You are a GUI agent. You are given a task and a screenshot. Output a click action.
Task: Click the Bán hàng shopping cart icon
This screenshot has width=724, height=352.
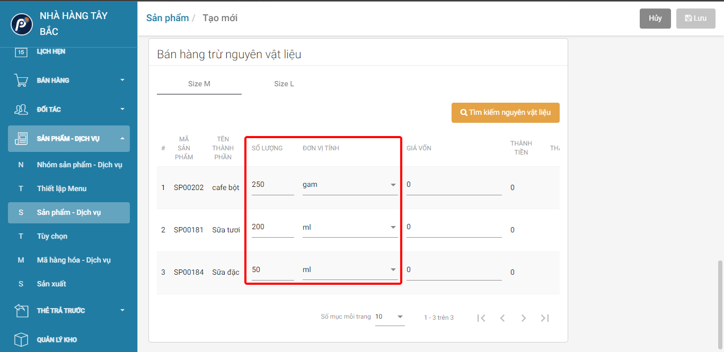click(x=21, y=80)
